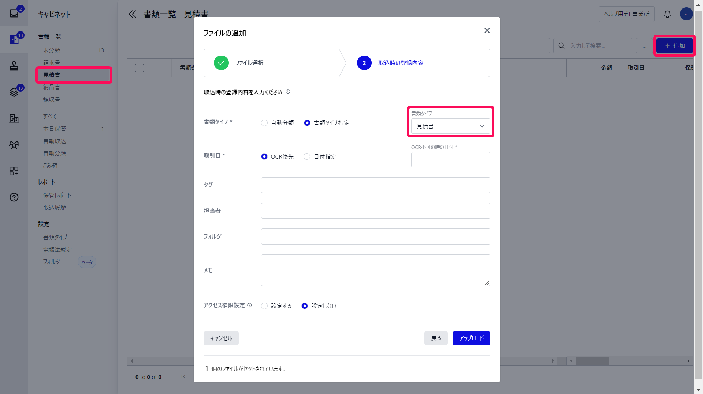
Task: Click the 戻る button
Action: (x=436, y=338)
